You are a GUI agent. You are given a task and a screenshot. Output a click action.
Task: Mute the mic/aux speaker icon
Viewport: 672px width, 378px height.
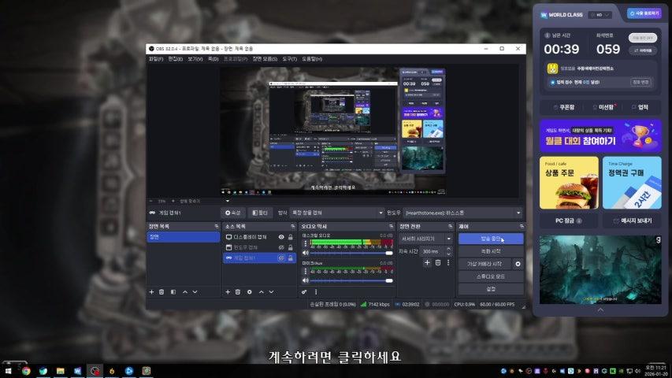pyautogui.click(x=305, y=280)
